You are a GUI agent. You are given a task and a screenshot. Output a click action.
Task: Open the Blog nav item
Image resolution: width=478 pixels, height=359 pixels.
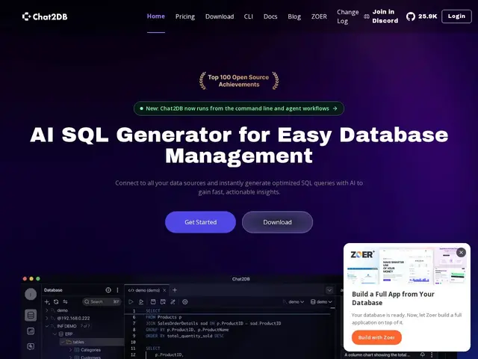(294, 16)
